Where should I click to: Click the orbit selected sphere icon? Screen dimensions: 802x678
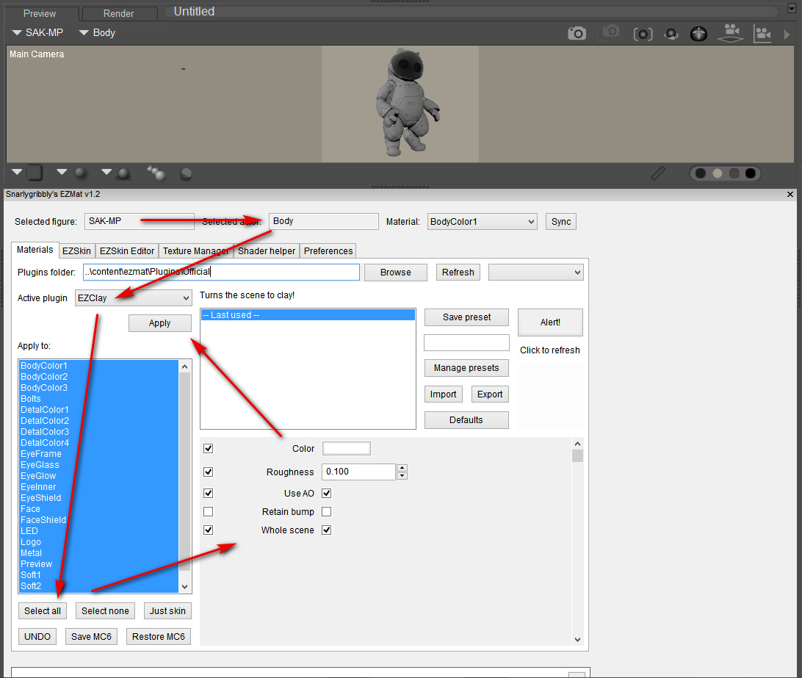tap(671, 34)
